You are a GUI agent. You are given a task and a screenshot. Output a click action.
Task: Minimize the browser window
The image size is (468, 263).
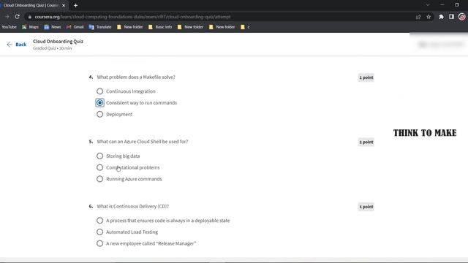pos(442,5)
